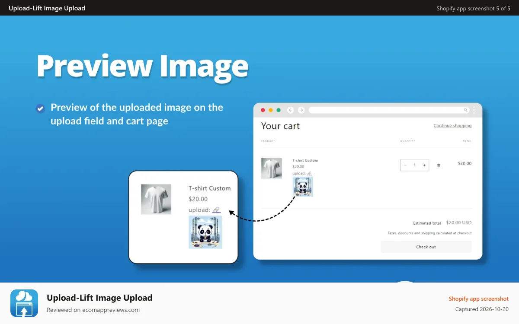This screenshot has height=324, width=519.
Task: Click the T-shirt Custom title in the cart row
Action: tap(305, 160)
